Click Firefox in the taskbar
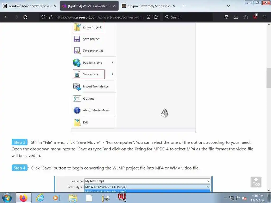Image resolution: width=271 pixels, height=203 pixels. pyautogui.click(x=24, y=198)
